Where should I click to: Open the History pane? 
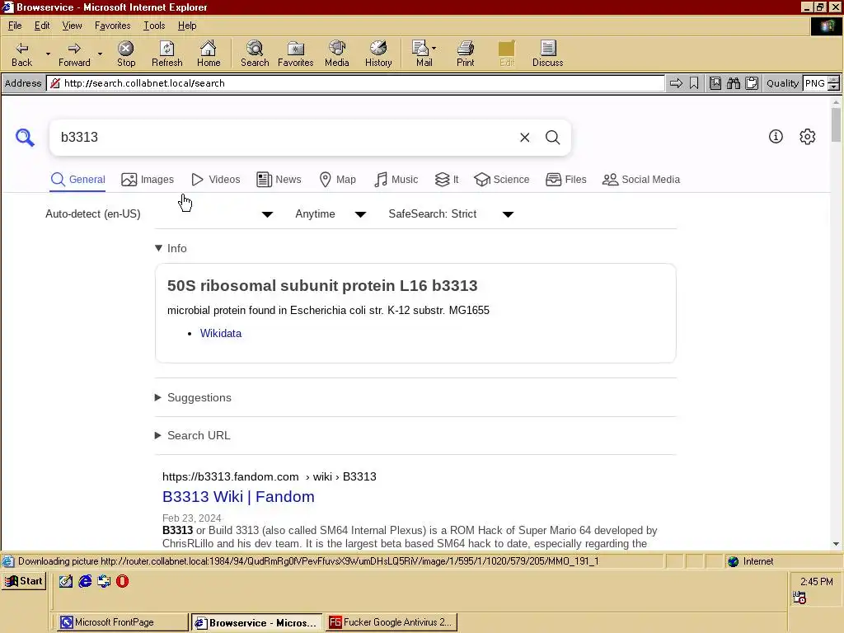378,54
